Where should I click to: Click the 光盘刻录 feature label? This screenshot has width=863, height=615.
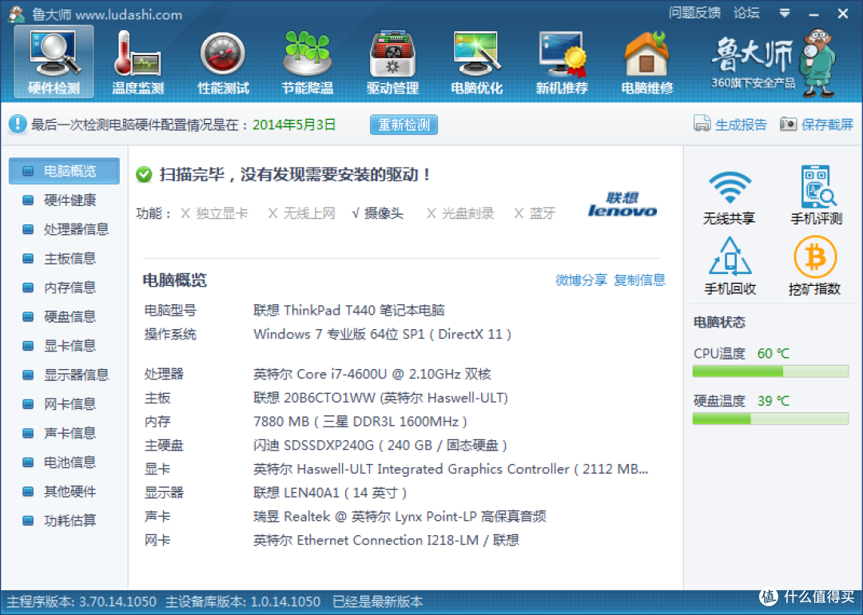click(467, 213)
